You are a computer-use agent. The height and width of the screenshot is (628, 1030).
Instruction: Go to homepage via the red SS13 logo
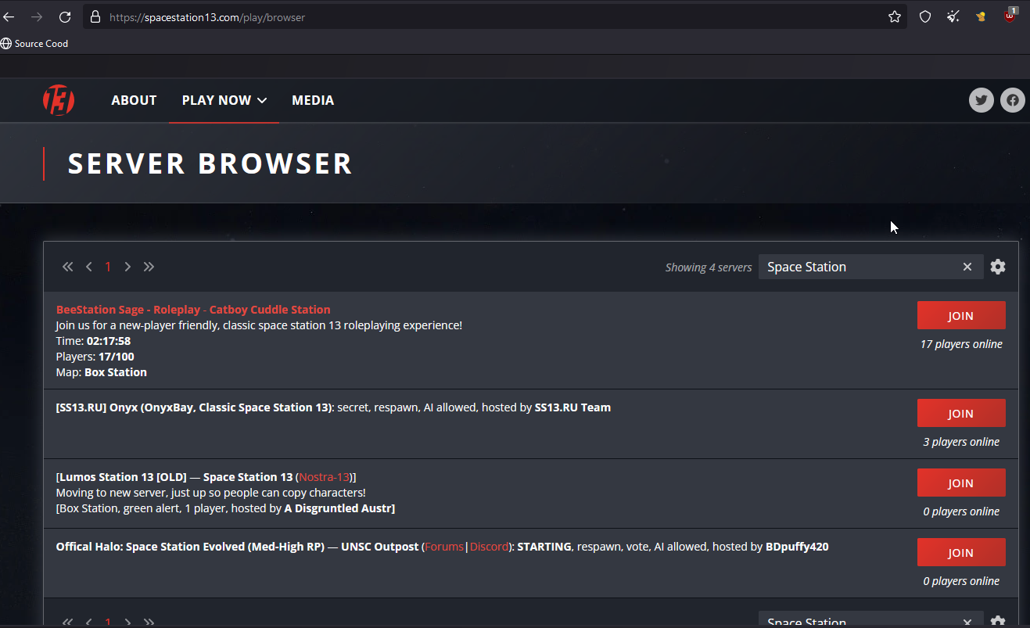tap(59, 100)
